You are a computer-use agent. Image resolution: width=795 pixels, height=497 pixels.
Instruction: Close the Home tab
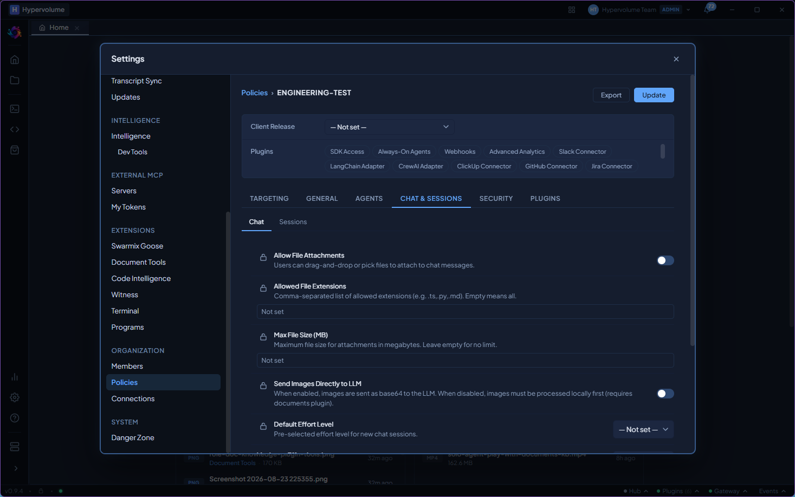tap(77, 28)
